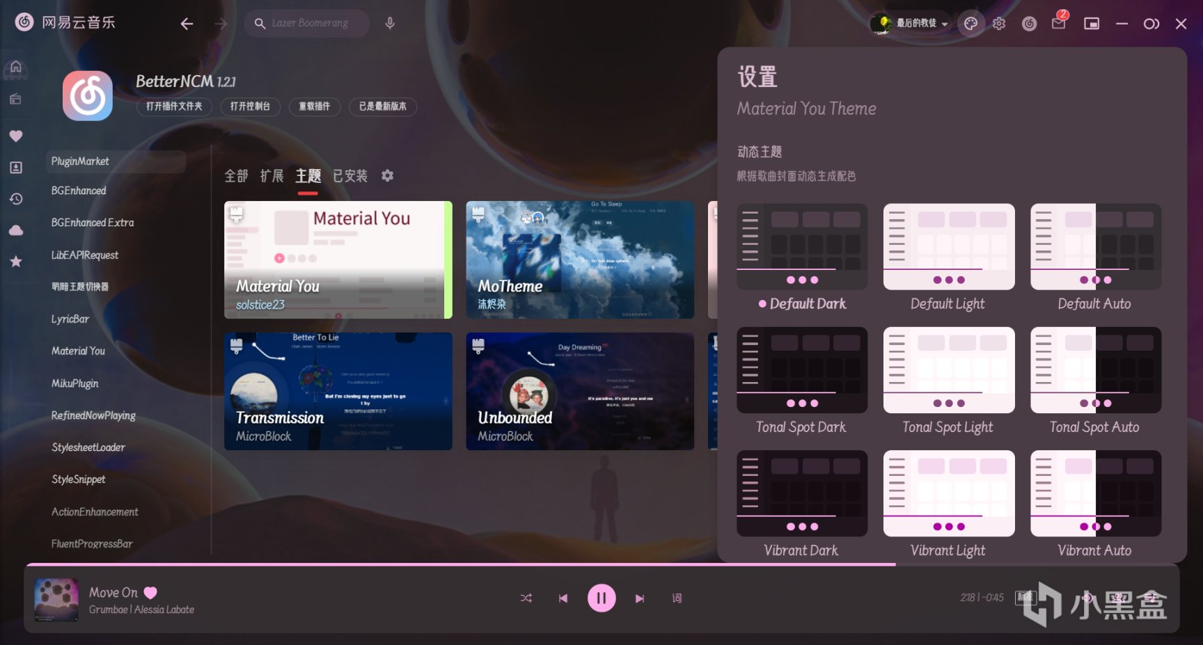This screenshot has height=645, width=1203.
Task: Open the audio quality selector
Action: click(1025, 597)
